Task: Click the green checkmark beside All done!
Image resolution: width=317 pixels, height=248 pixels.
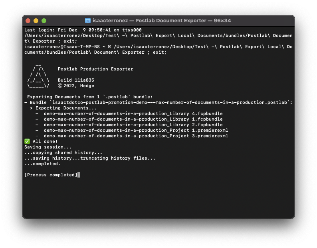Action: pos(27,141)
